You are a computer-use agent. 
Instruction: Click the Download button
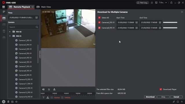(150, 97)
